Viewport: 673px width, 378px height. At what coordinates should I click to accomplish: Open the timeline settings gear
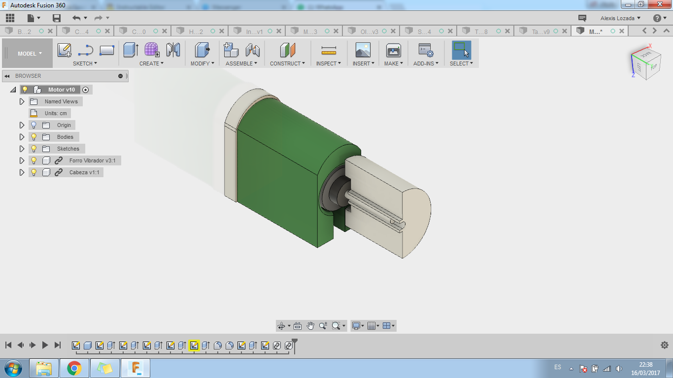pos(664,345)
